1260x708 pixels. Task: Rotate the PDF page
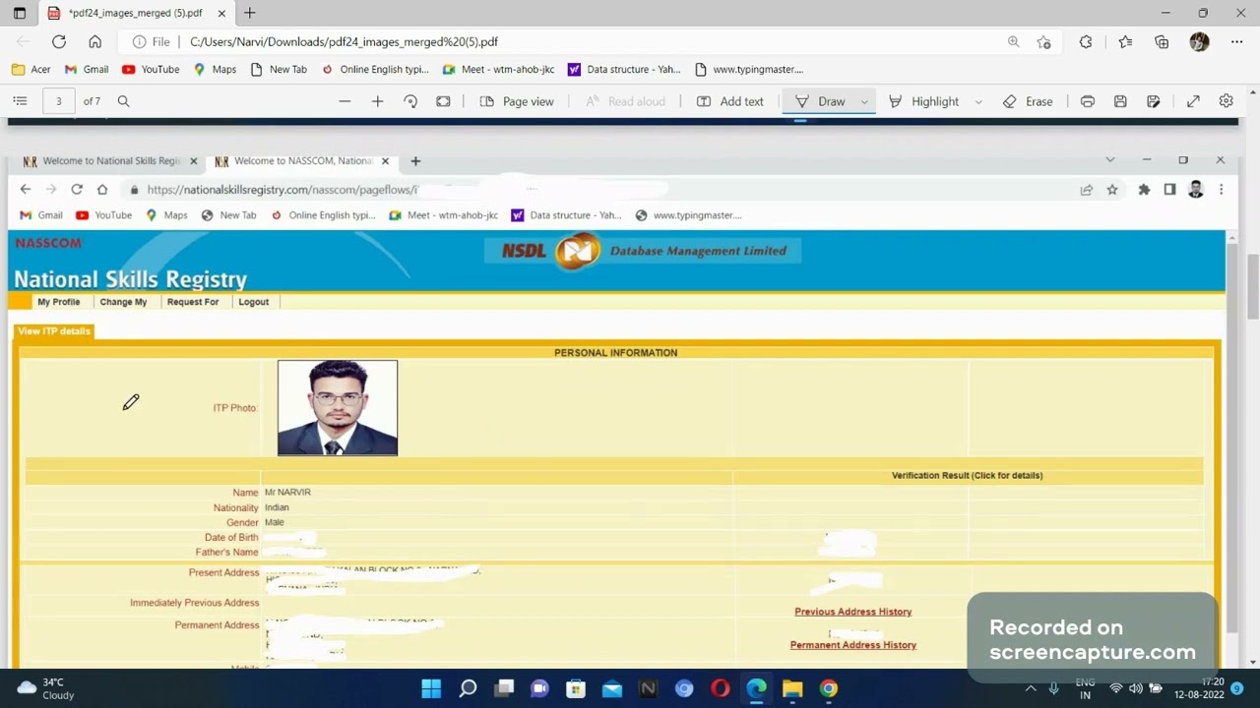(410, 101)
